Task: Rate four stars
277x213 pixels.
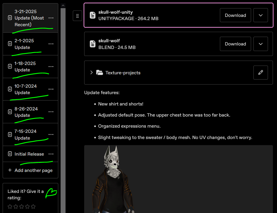Action: [27, 207]
